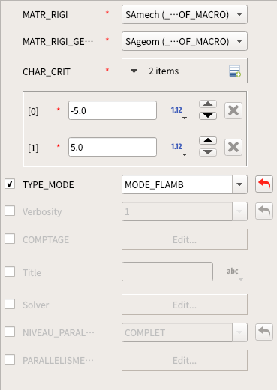Click the CHAR_CRIT label
This screenshot has width=277, height=390.
47,72
